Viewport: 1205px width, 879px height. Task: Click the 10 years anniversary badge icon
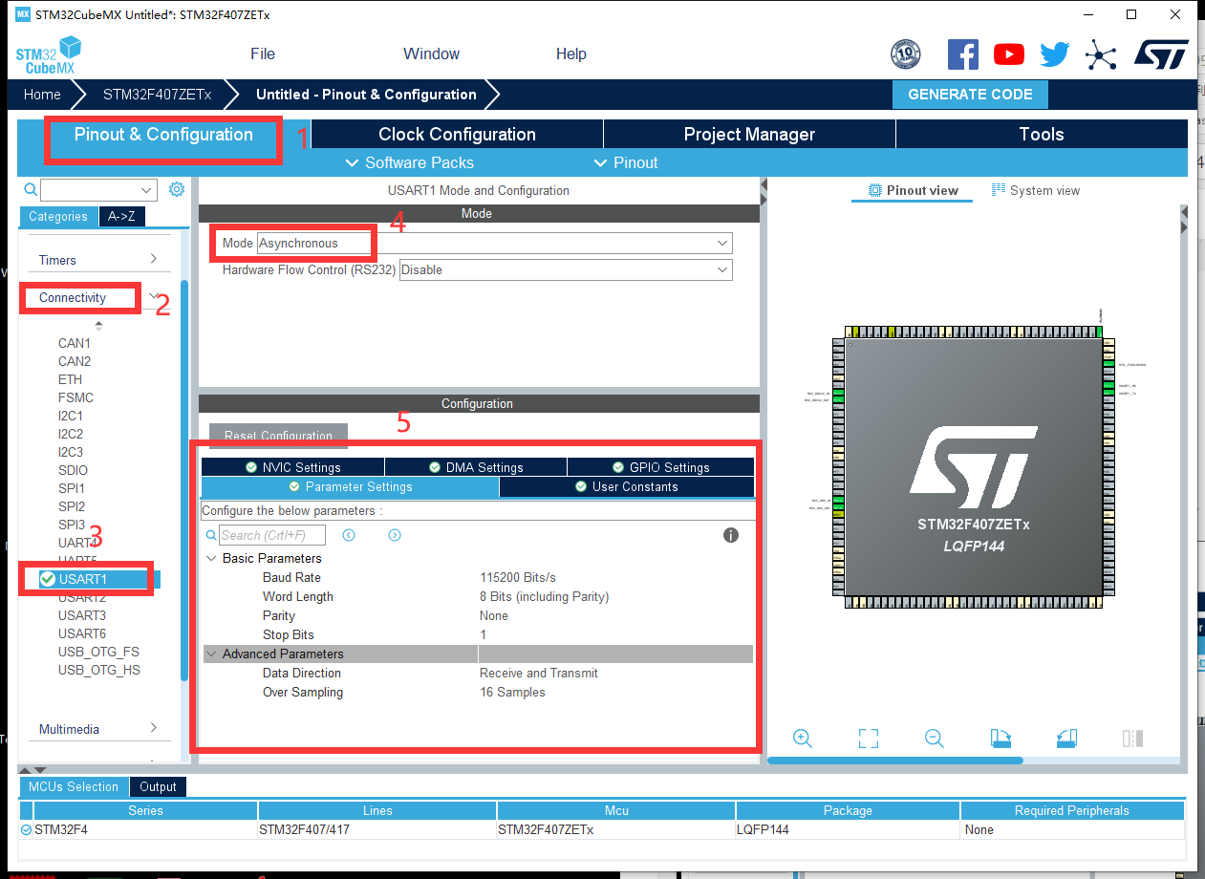[x=905, y=54]
